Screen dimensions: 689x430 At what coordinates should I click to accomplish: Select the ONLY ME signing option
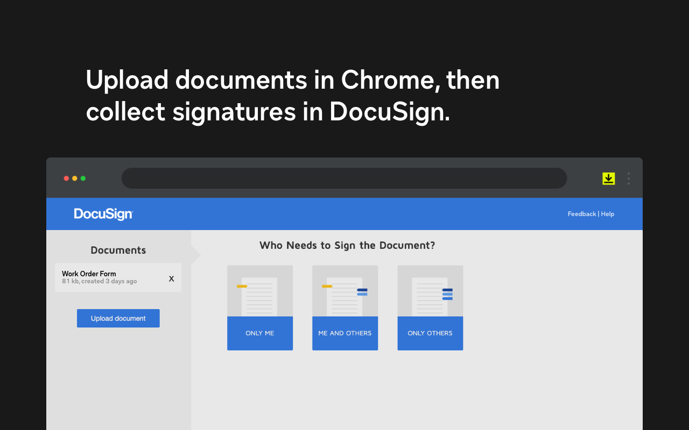pos(260,333)
